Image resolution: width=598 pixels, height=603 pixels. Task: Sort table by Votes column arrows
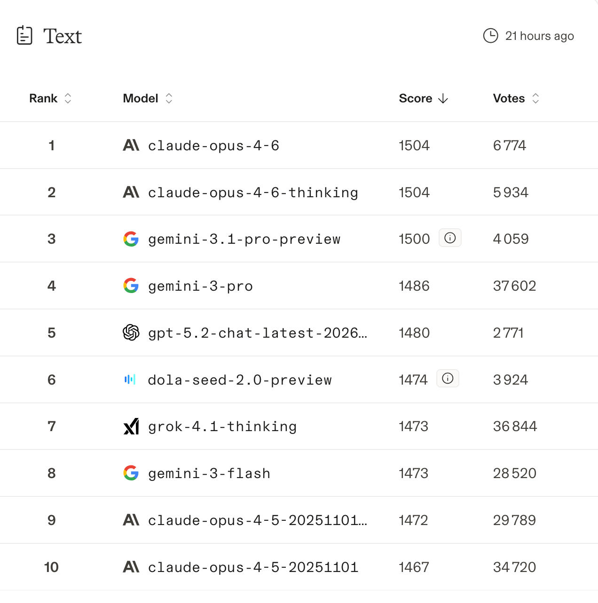[x=535, y=98]
